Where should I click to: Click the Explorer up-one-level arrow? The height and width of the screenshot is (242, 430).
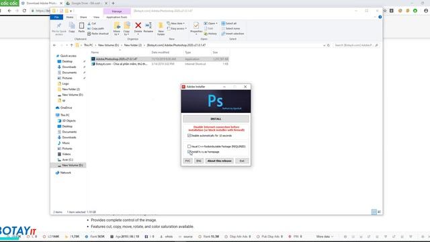tap(71, 45)
